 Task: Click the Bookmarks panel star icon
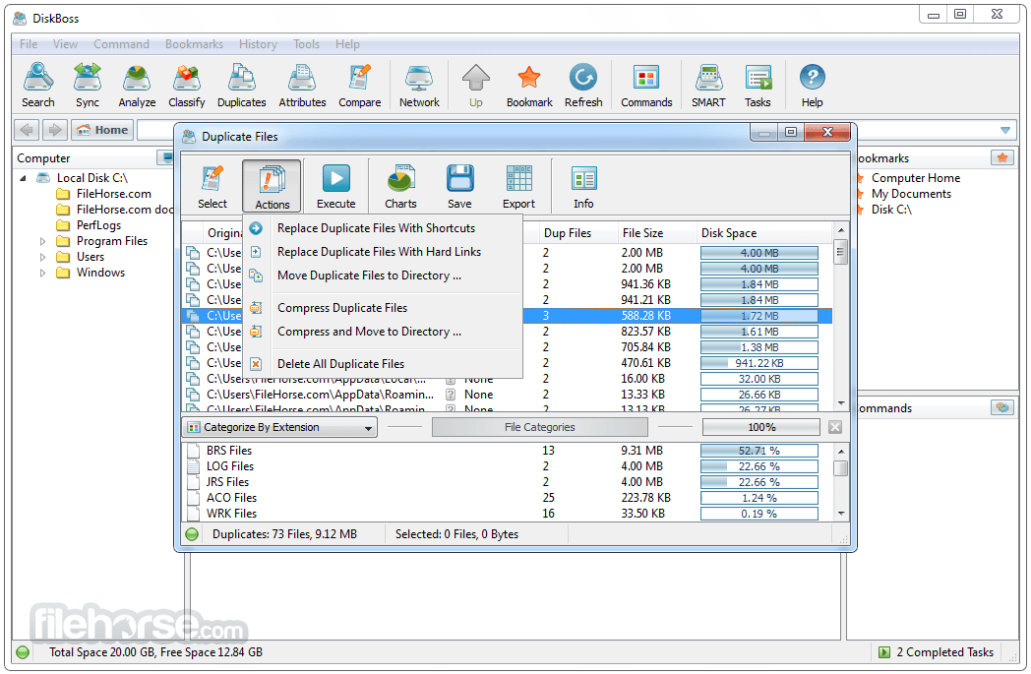[x=1002, y=157]
